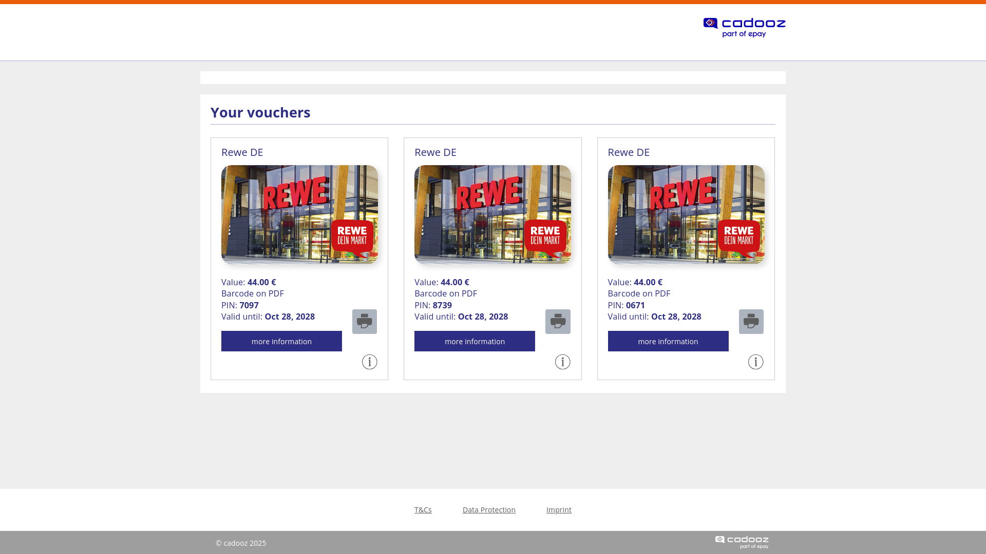The image size is (986, 554).
Task: Print the voucher with PIN 0671
Action: point(751,322)
